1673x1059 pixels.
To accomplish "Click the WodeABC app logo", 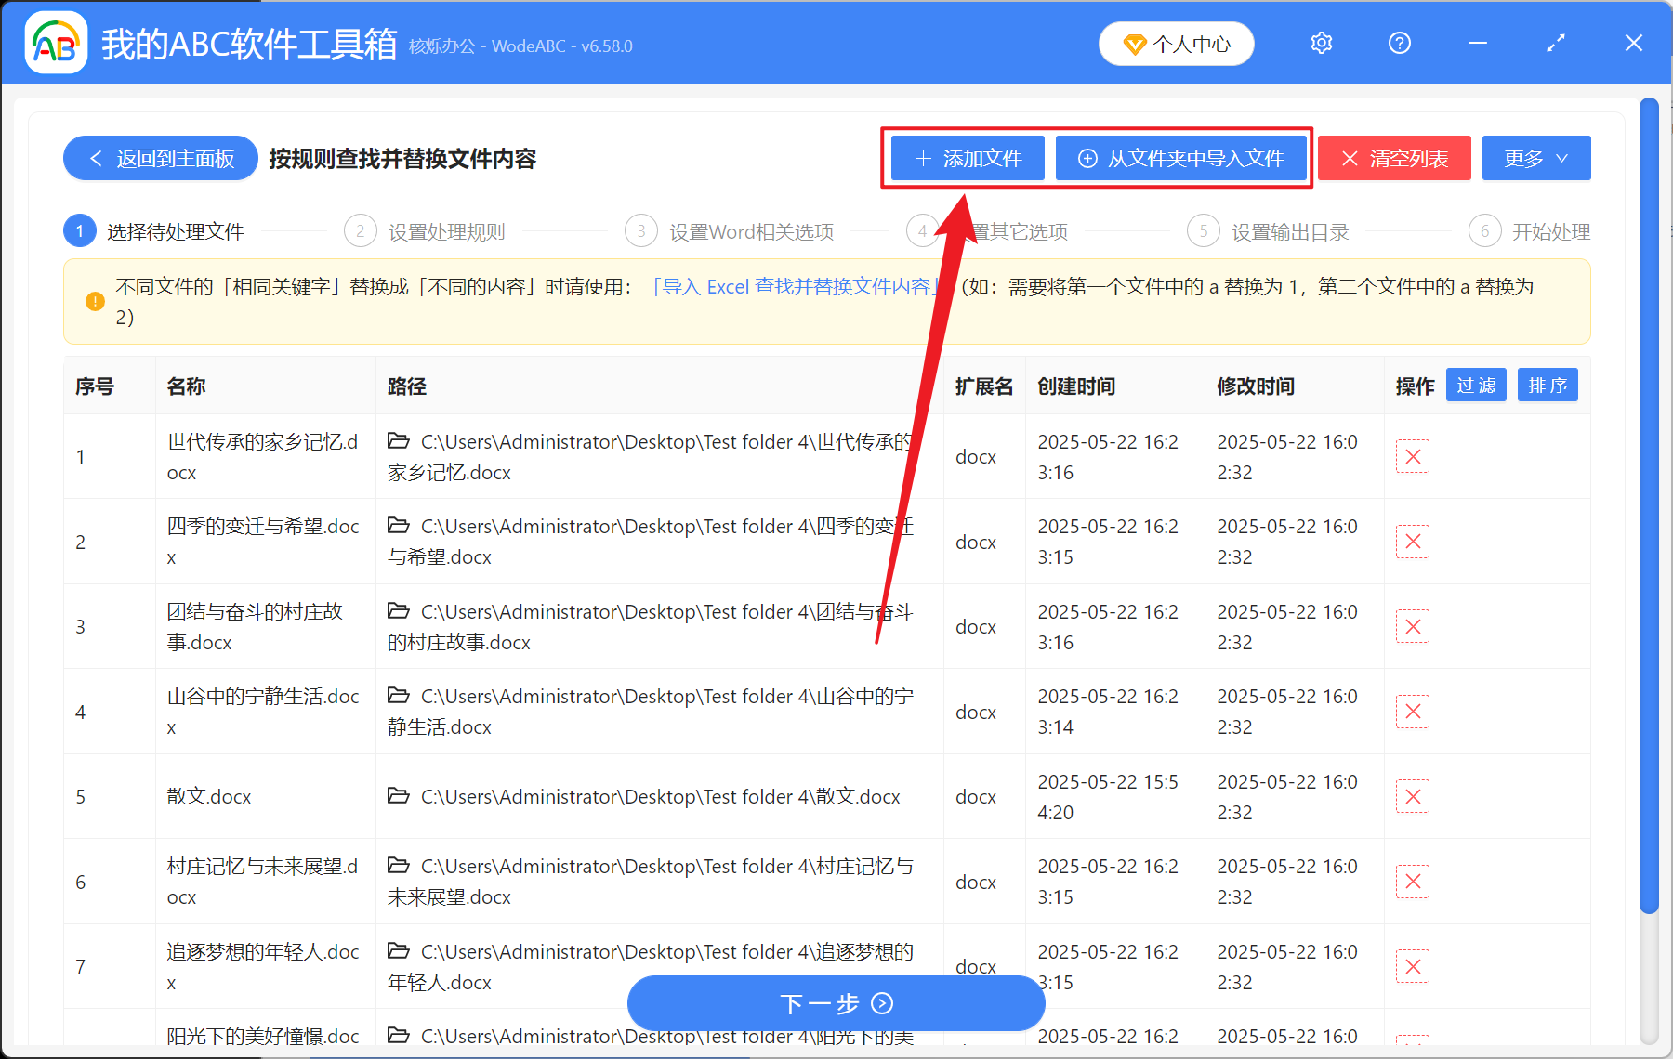I will point(56,43).
